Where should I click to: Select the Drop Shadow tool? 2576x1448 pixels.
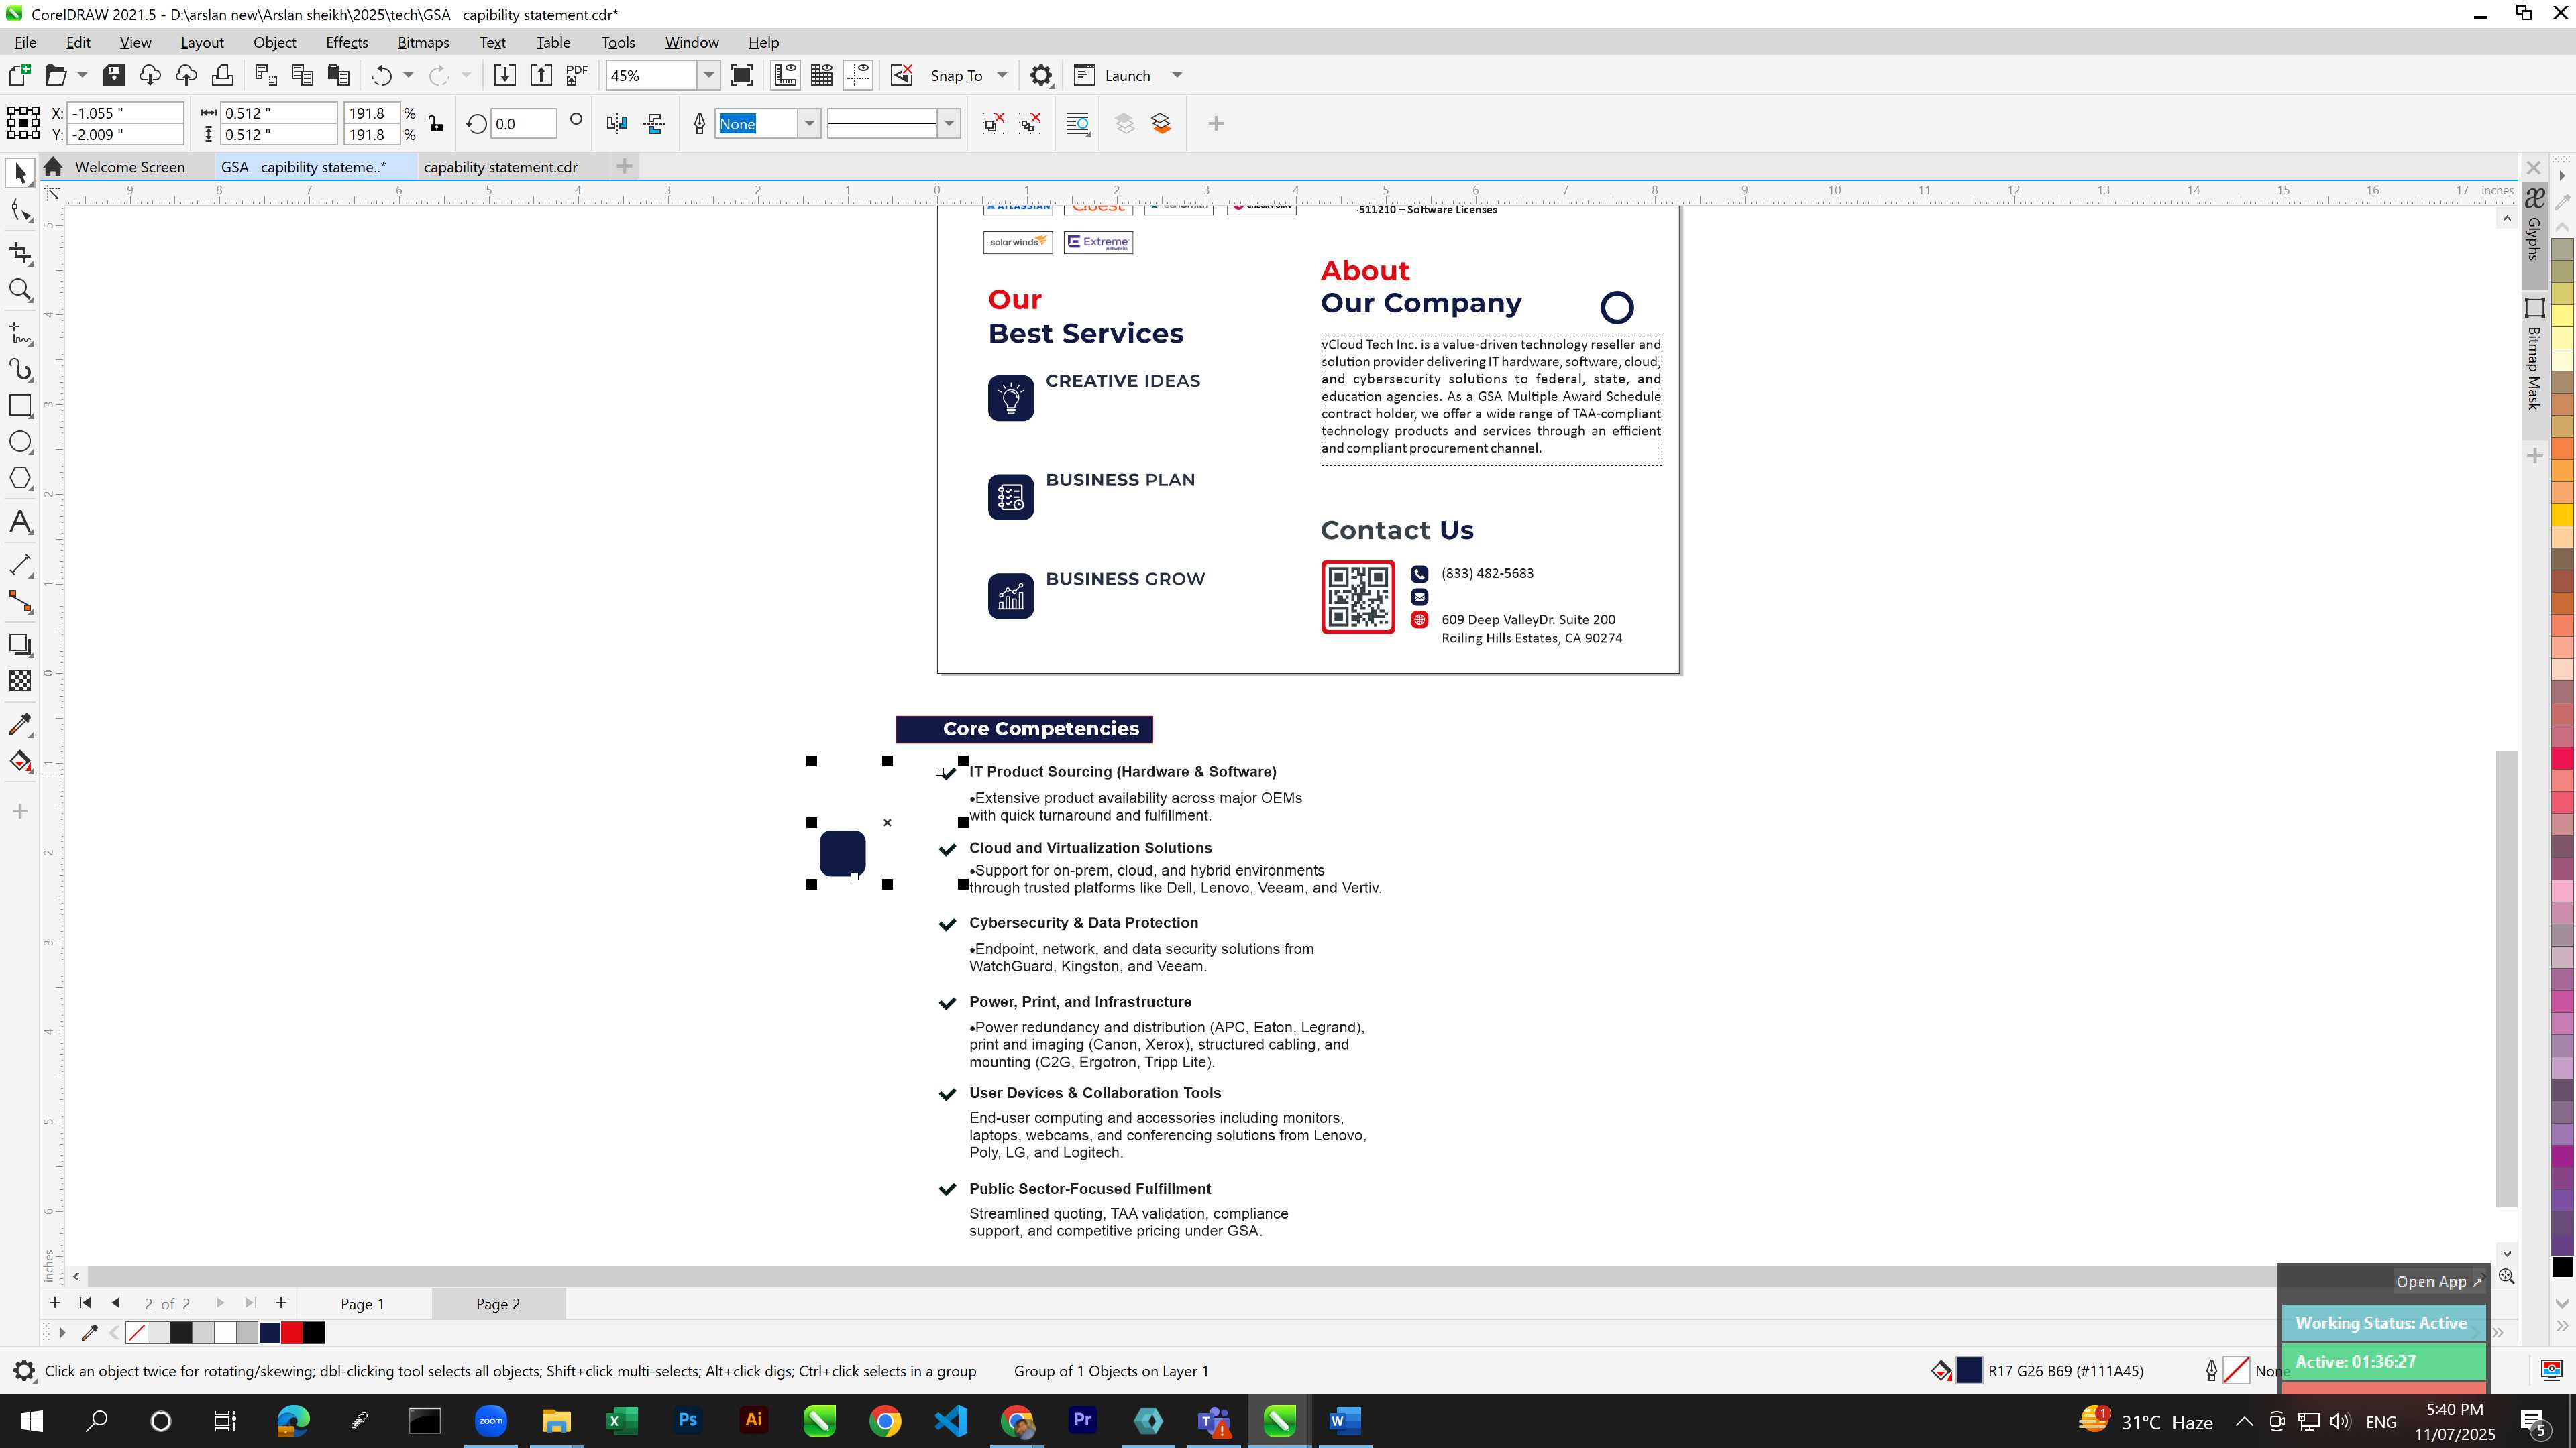click(20, 644)
